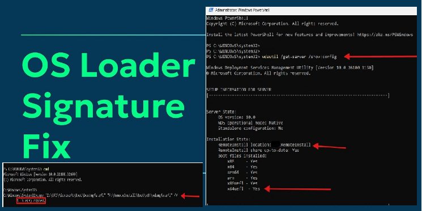Click the 'Administrator: Windows PowerShell' window title
This screenshot has height=211, width=422.
[242, 10]
